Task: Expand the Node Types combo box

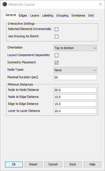Action: tap(75, 70)
